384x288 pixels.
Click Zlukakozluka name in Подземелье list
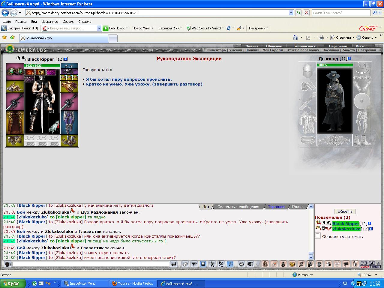346,229
